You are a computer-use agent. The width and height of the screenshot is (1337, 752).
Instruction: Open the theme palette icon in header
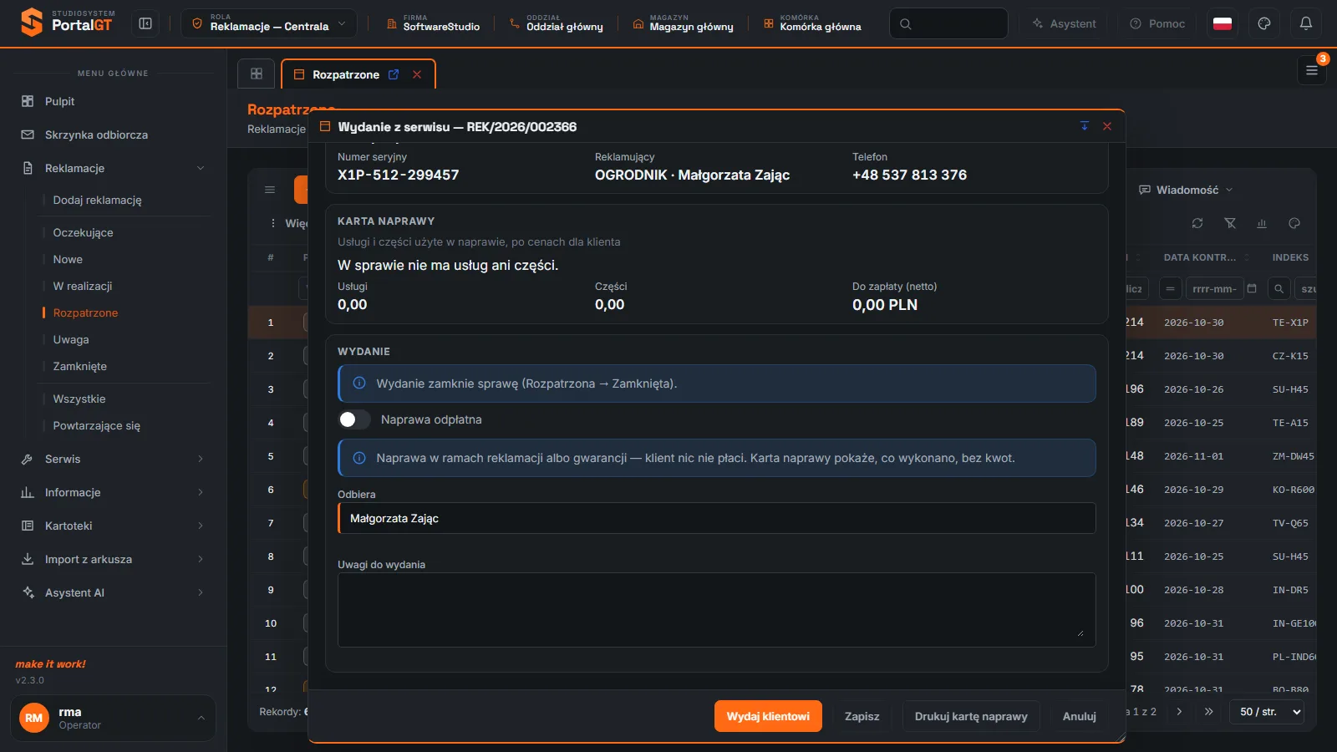click(x=1264, y=24)
